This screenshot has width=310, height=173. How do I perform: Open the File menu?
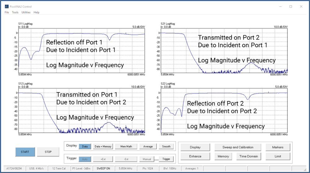[7, 12]
